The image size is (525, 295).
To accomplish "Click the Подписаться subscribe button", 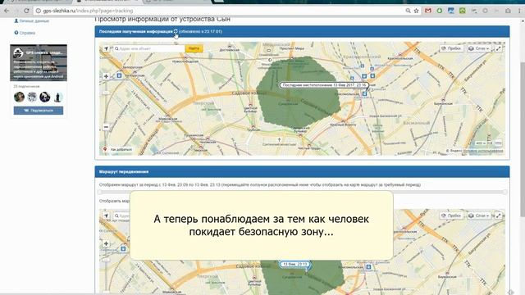I will click(39, 111).
